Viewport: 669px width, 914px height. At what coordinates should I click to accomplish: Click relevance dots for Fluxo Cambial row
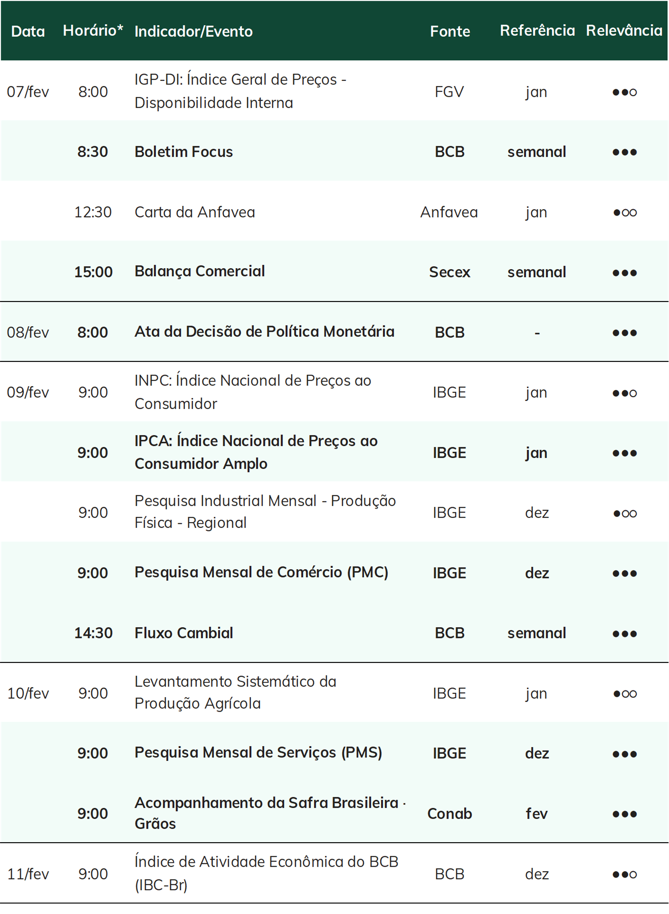tap(624, 634)
